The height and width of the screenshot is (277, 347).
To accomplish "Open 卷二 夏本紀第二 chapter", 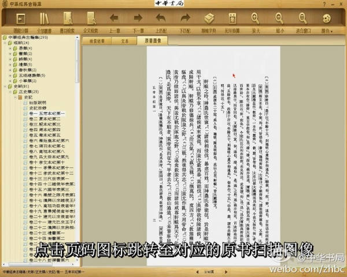I will [45, 119].
